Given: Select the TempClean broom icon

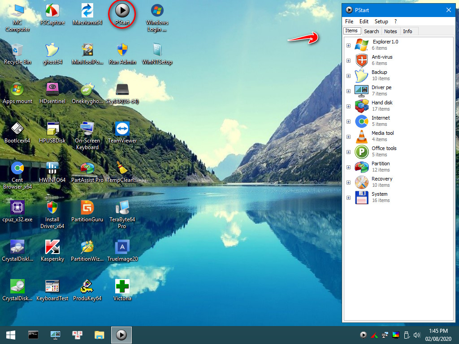Looking at the screenshot, I should pos(122,172).
